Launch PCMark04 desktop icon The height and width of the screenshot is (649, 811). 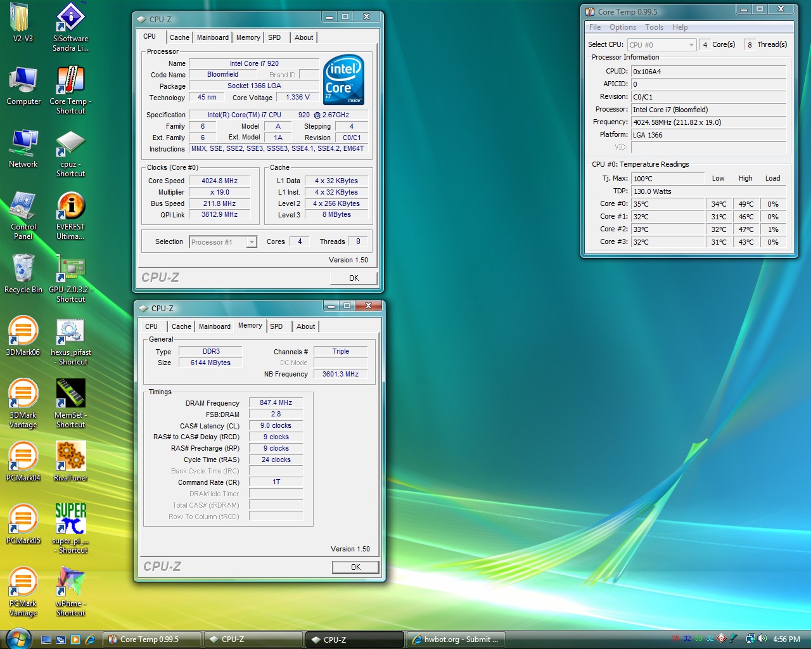23,462
